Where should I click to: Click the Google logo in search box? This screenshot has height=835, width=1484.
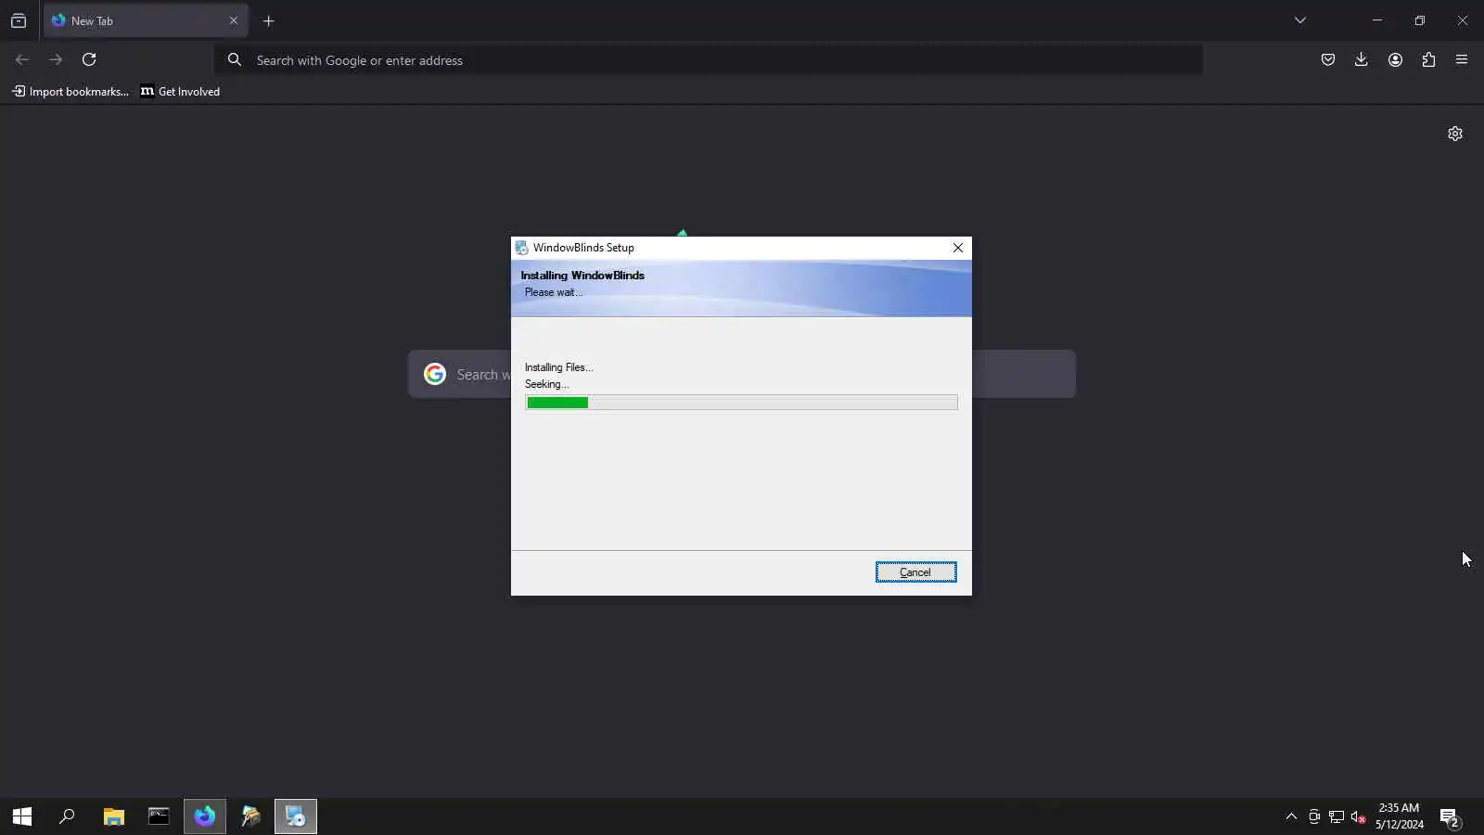(435, 374)
